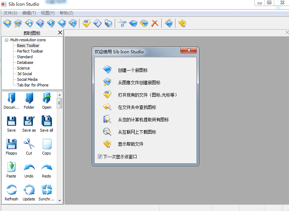Click the red X delete toolbar icon

point(155,23)
